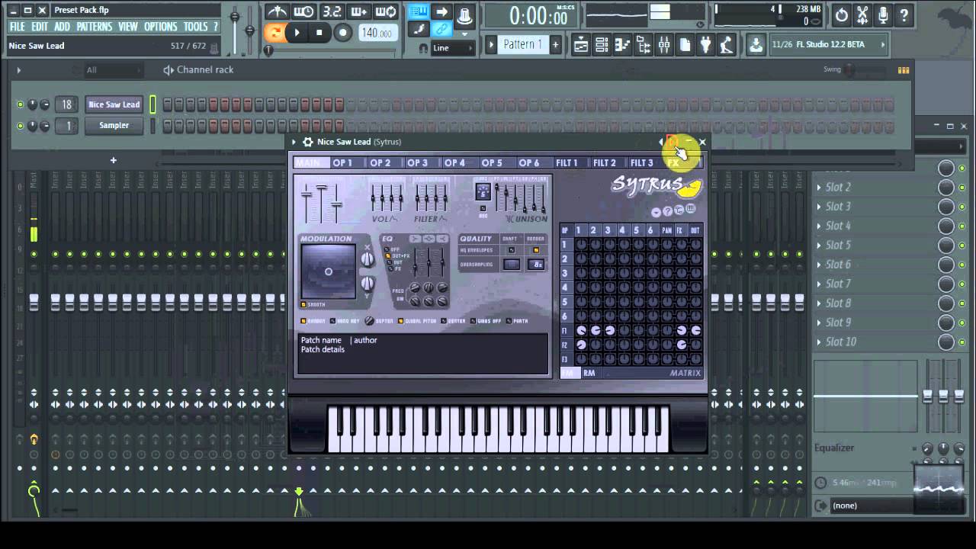Toggle the 3.2 countdown before recording
The width and height of the screenshot is (976, 549).
point(331,11)
